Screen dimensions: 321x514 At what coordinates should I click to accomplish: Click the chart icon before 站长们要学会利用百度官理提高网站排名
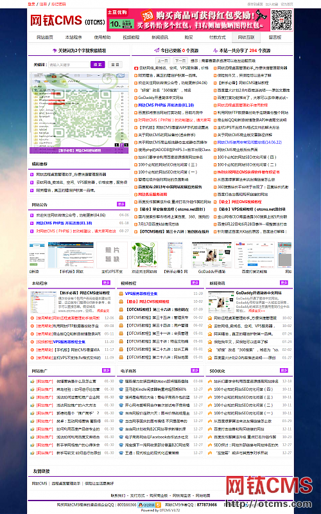211,382
